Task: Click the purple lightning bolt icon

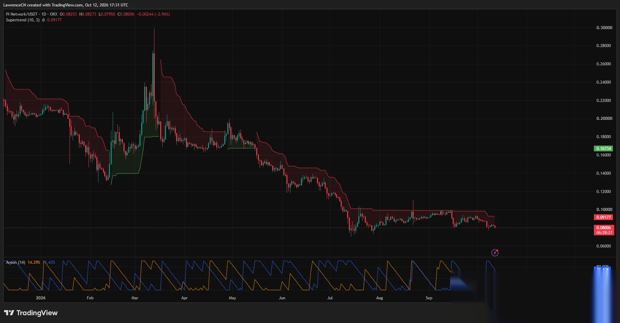Action: tap(495, 253)
